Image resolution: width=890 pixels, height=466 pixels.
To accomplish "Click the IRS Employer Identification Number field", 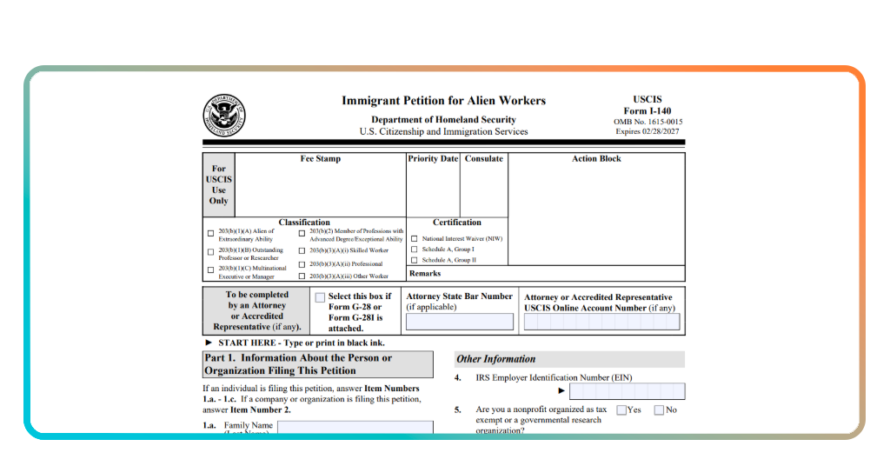I will point(628,391).
